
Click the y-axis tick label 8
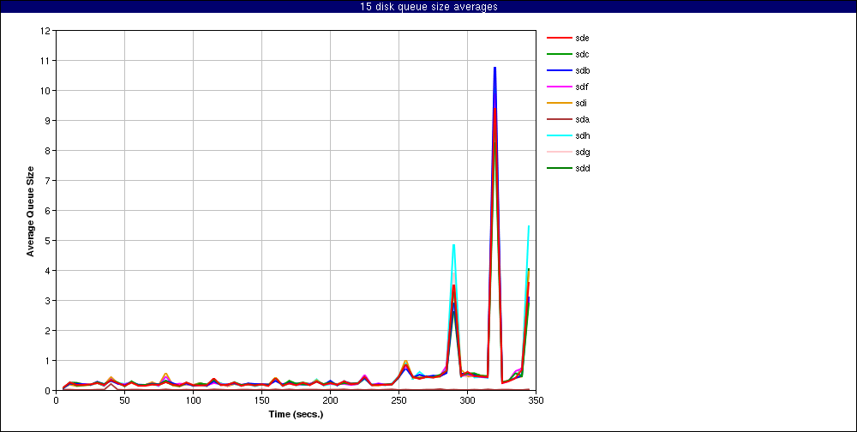tap(47, 150)
